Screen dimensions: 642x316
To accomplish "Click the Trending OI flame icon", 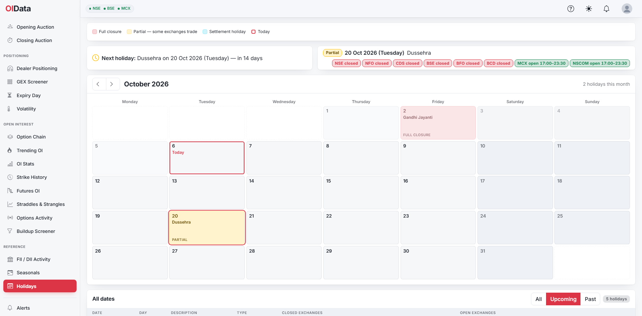I will click(x=10, y=150).
